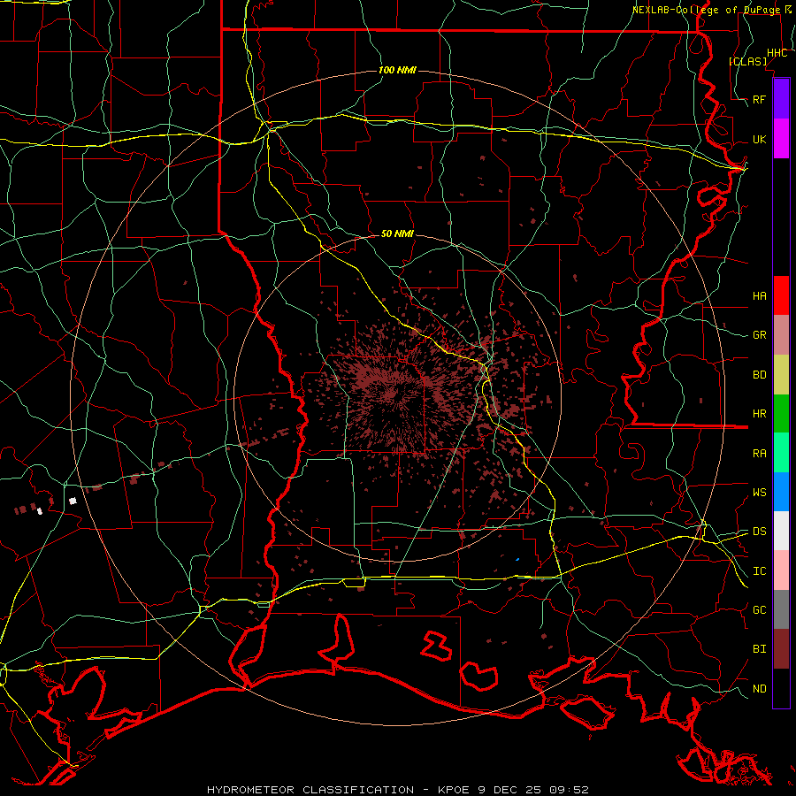The height and width of the screenshot is (796, 796).
Task: Click the WS blue legend swatch
Action: click(x=781, y=492)
